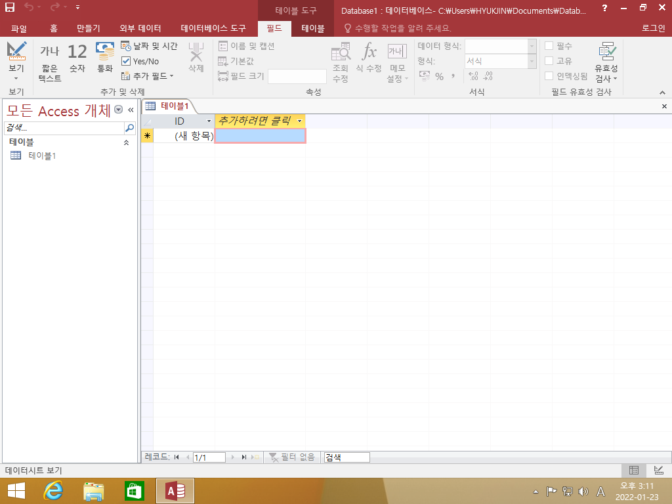Click the highlighted empty new field cell
Image resolution: width=672 pixels, height=504 pixels.
pyautogui.click(x=260, y=136)
